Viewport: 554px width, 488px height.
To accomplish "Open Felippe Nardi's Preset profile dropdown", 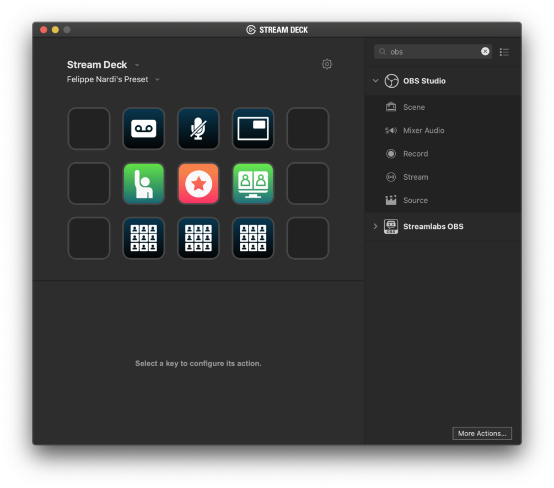I will click(x=158, y=79).
